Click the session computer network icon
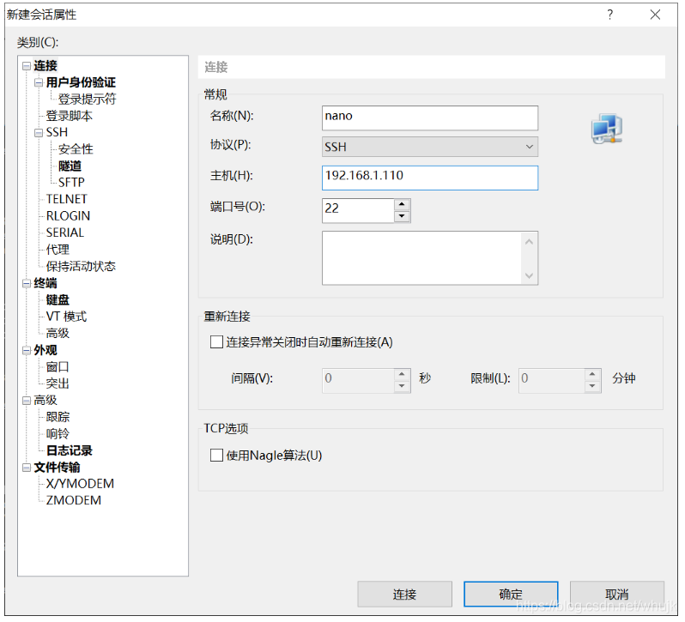 tap(607, 129)
